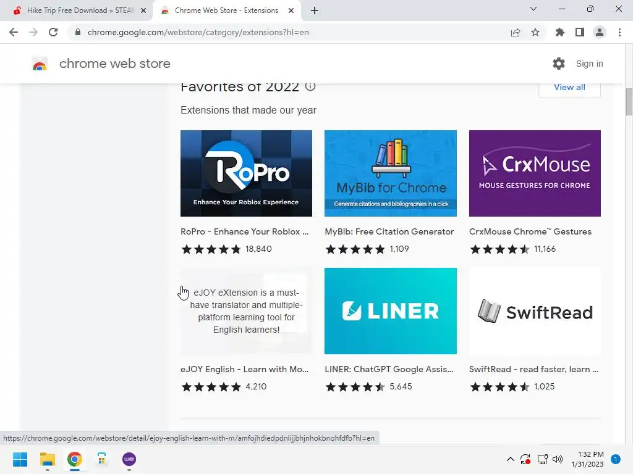The image size is (633, 474).
Task: Click the Chrome taskbar icon
Action: pyautogui.click(x=75, y=459)
